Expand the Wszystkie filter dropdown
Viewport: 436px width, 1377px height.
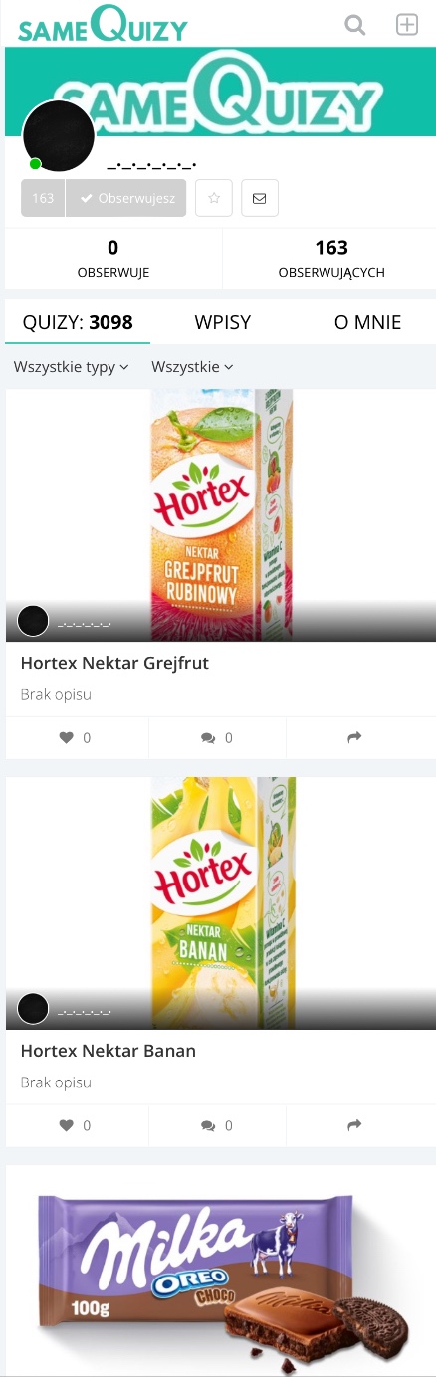click(192, 367)
